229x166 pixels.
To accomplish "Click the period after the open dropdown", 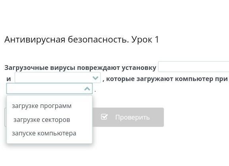I will point(95,91).
